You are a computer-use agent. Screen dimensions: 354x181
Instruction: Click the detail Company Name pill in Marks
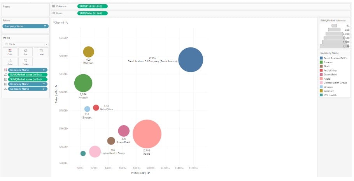[28, 89]
